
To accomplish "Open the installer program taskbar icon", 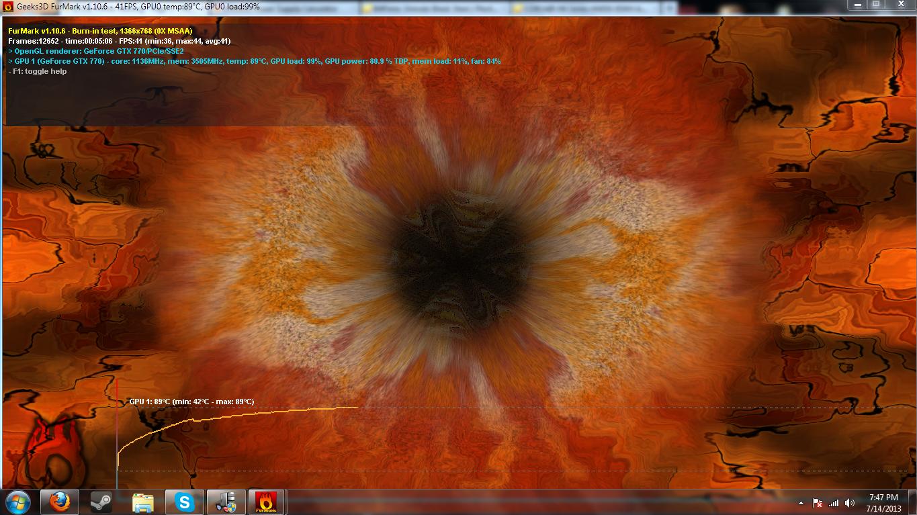I will point(226,502).
